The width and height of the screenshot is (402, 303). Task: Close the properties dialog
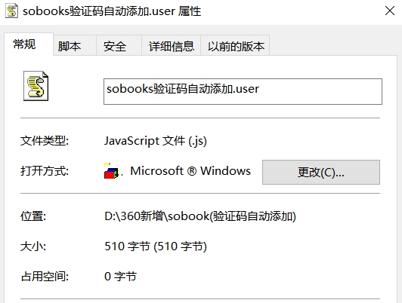tap(390, 11)
